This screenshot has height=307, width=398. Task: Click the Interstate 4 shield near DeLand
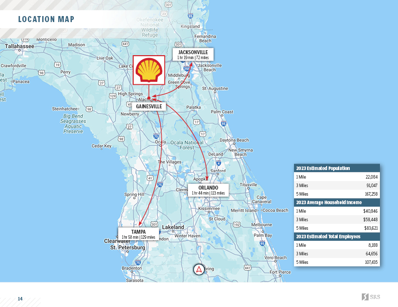coord(219,163)
